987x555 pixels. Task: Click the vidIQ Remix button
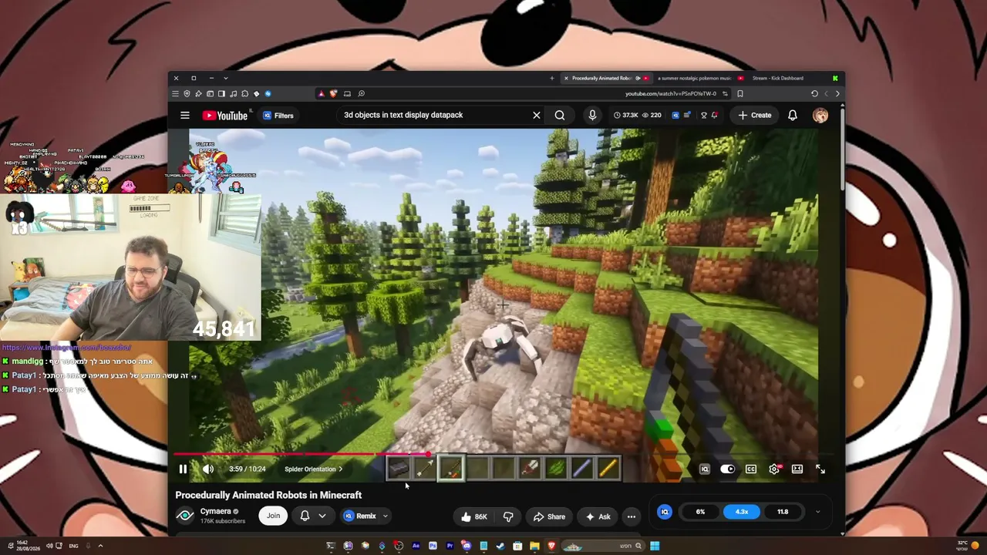point(360,516)
